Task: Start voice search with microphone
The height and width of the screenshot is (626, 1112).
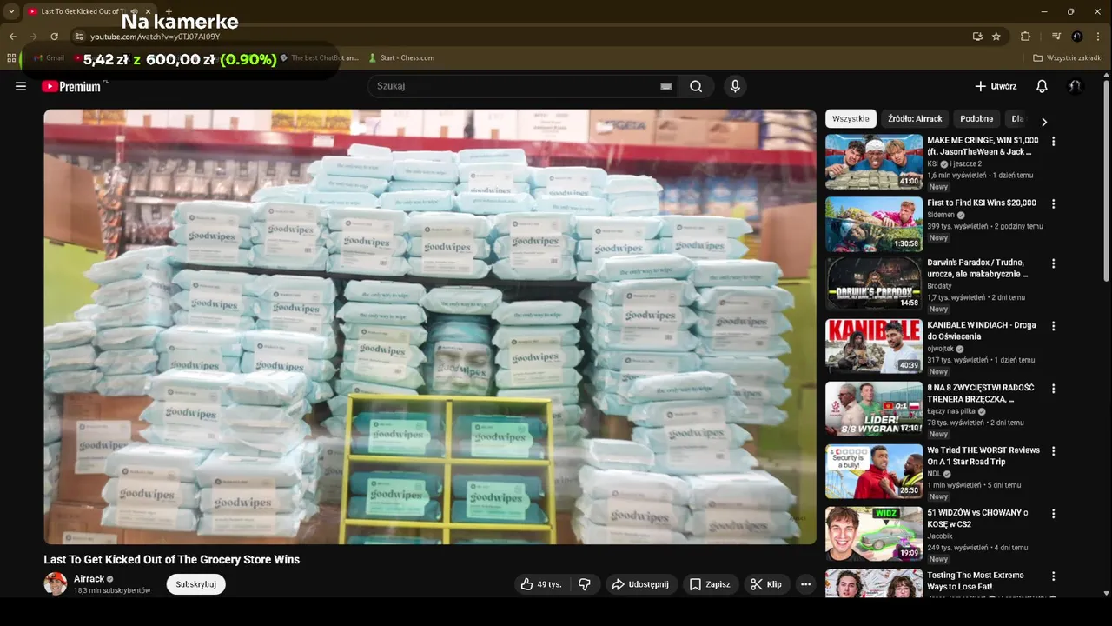Action: (735, 86)
